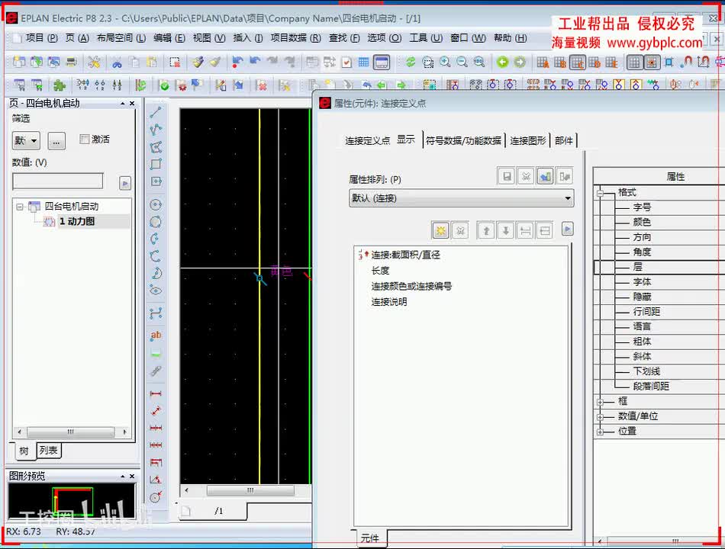725x549 pixels.
Task: Click the zoom in magnifier icon
Action: click(x=445, y=62)
